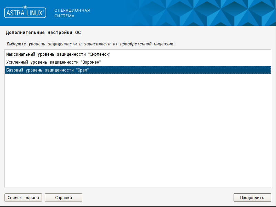Open Справка help button
The width and height of the screenshot is (276, 207).
63,197
